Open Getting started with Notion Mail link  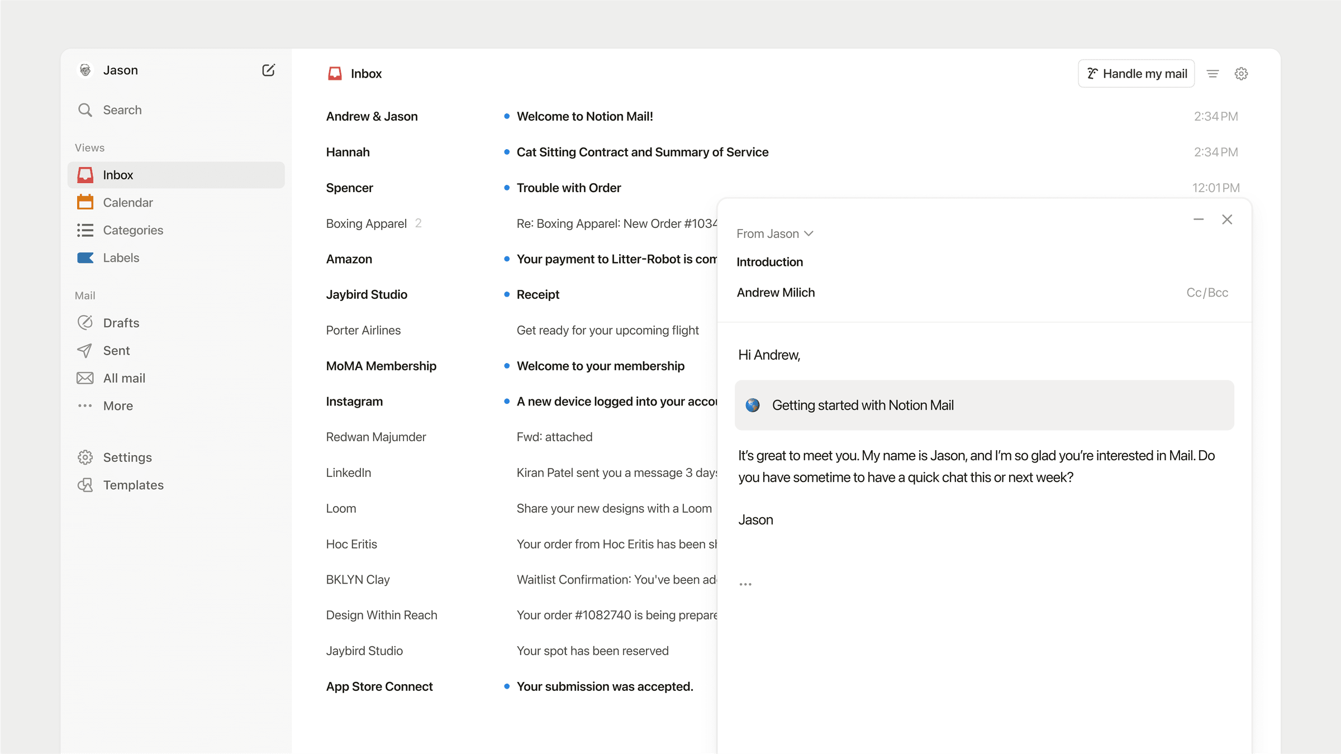tap(984, 405)
